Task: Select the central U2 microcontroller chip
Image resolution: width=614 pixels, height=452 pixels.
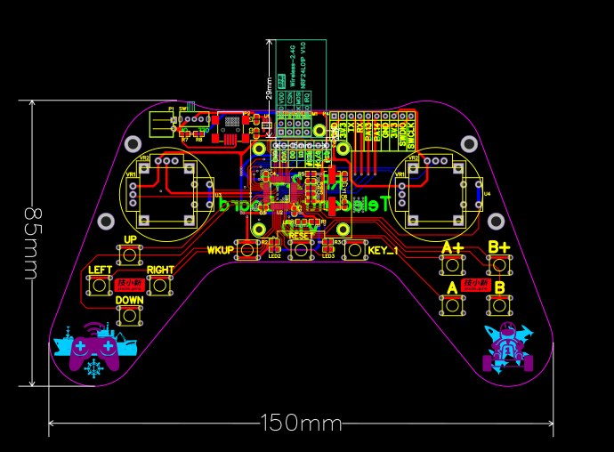Action: click(x=279, y=192)
